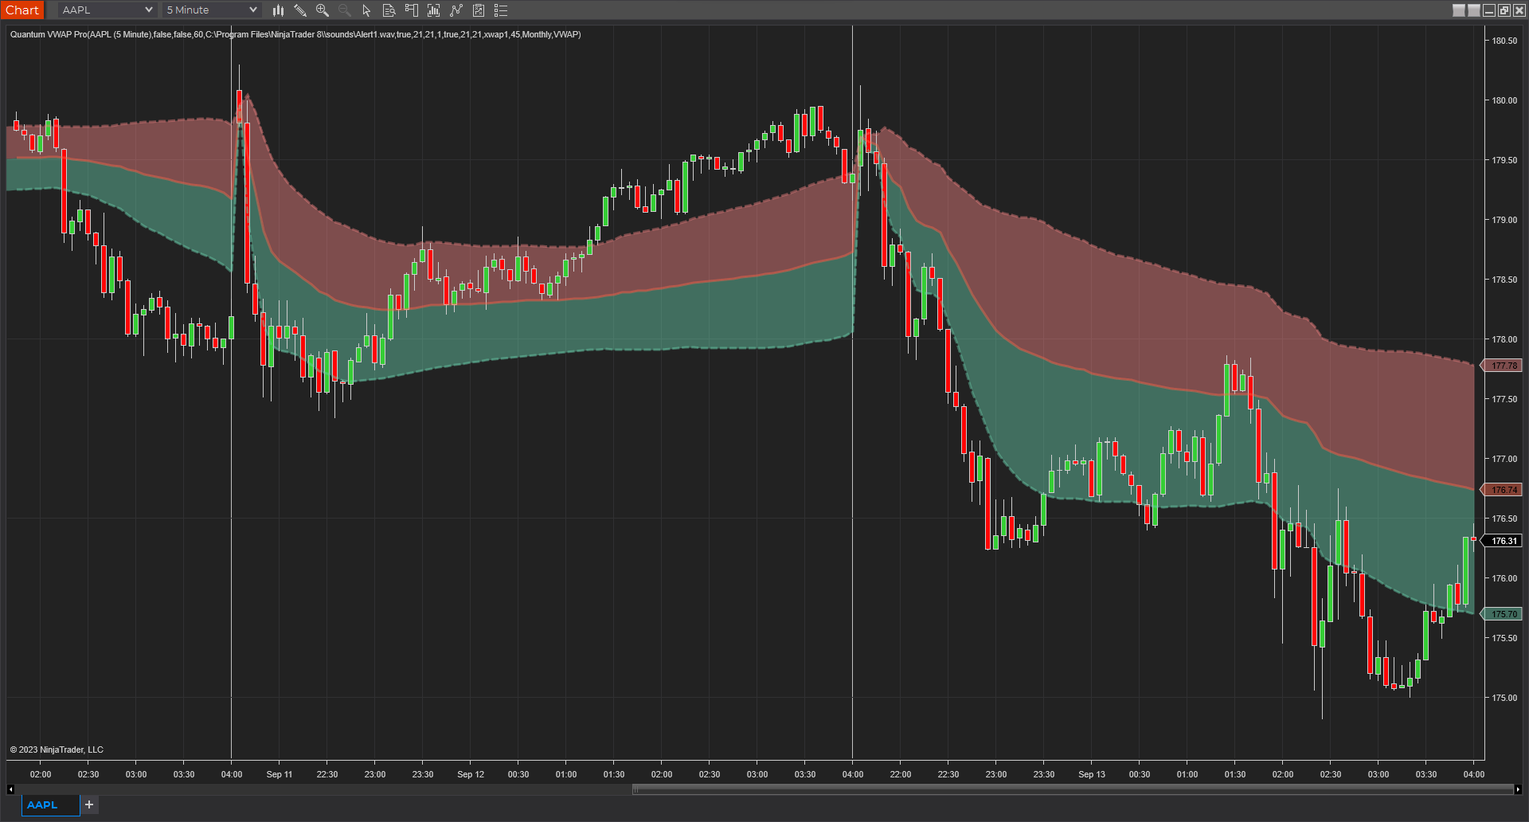Click the 176.74 VWAP price marker
This screenshot has width=1529, height=822.
[1503, 490]
